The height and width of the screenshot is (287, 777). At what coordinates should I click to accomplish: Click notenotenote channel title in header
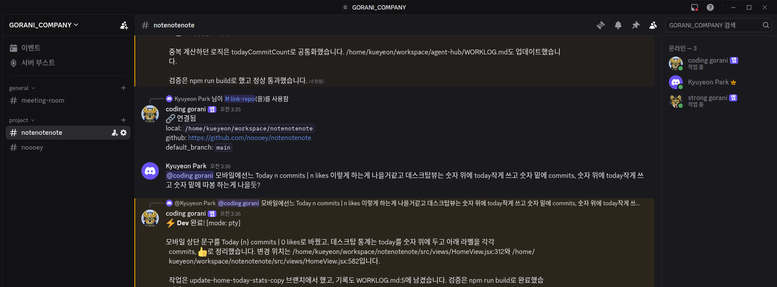[174, 25]
